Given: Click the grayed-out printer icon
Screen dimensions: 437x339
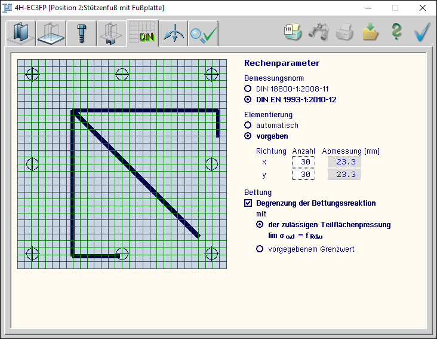Looking at the screenshot, I should click(345, 32).
